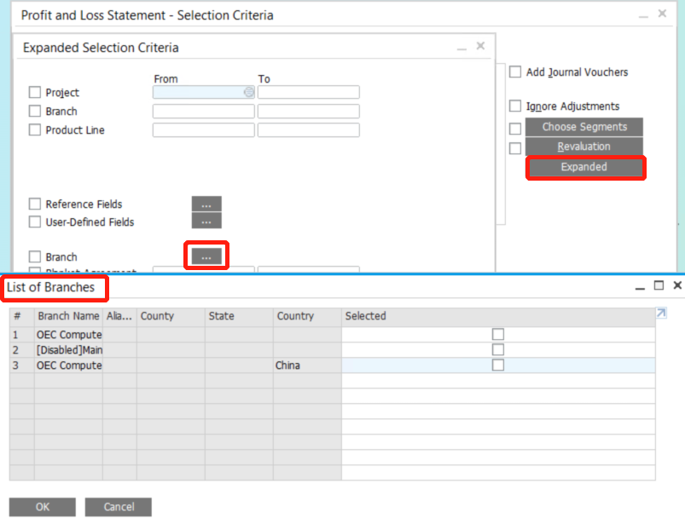The image size is (685, 524).
Task: Open Choose Segments
Action: pos(585,126)
